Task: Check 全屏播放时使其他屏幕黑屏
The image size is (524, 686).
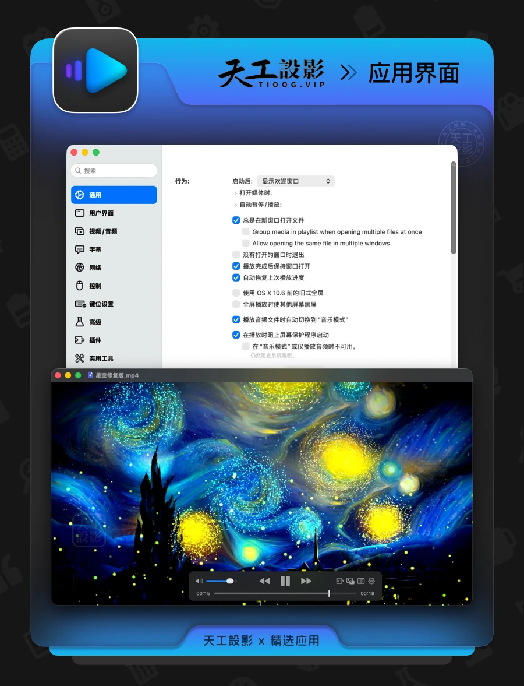Action: coord(236,304)
